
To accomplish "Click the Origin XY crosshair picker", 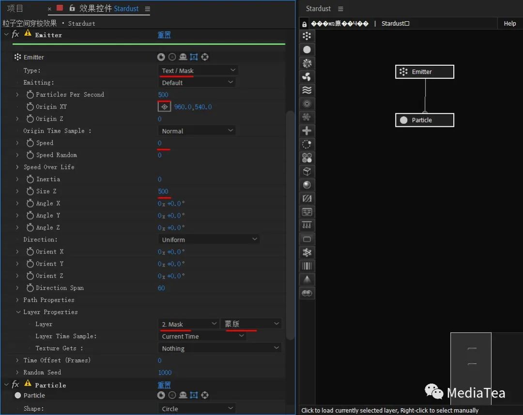I will point(165,107).
